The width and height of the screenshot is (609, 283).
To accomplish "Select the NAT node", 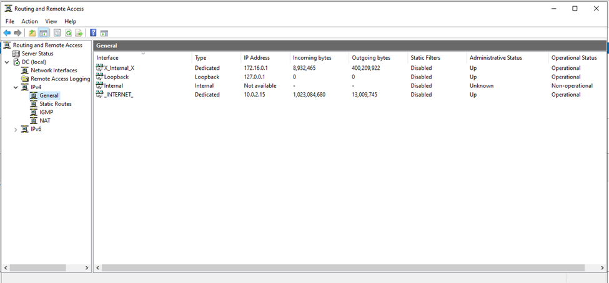I will pyautogui.click(x=45, y=120).
